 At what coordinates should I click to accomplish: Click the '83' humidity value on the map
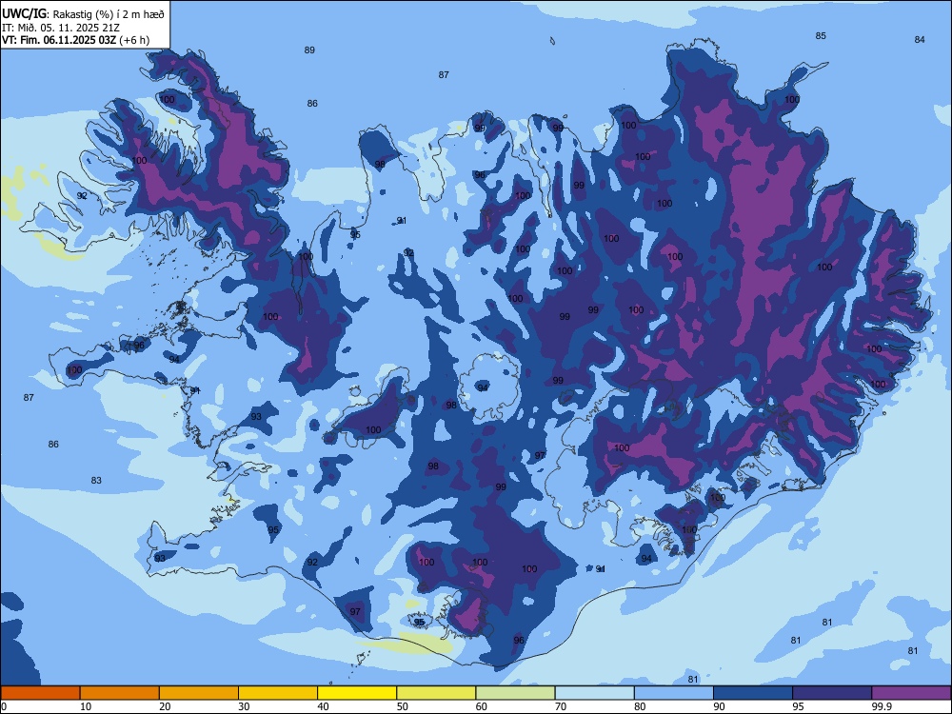pyautogui.click(x=96, y=480)
